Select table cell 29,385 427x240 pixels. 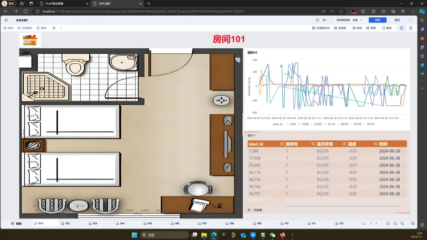tap(255, 165)
